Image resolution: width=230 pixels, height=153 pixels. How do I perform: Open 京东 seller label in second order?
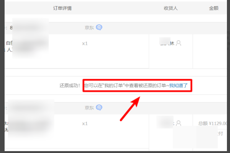[x=89, y=108]
